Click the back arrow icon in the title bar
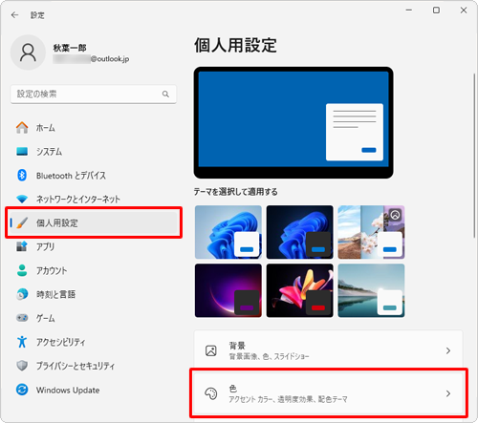478x423 pixels. pyautogui.click(x=14, y=15)
